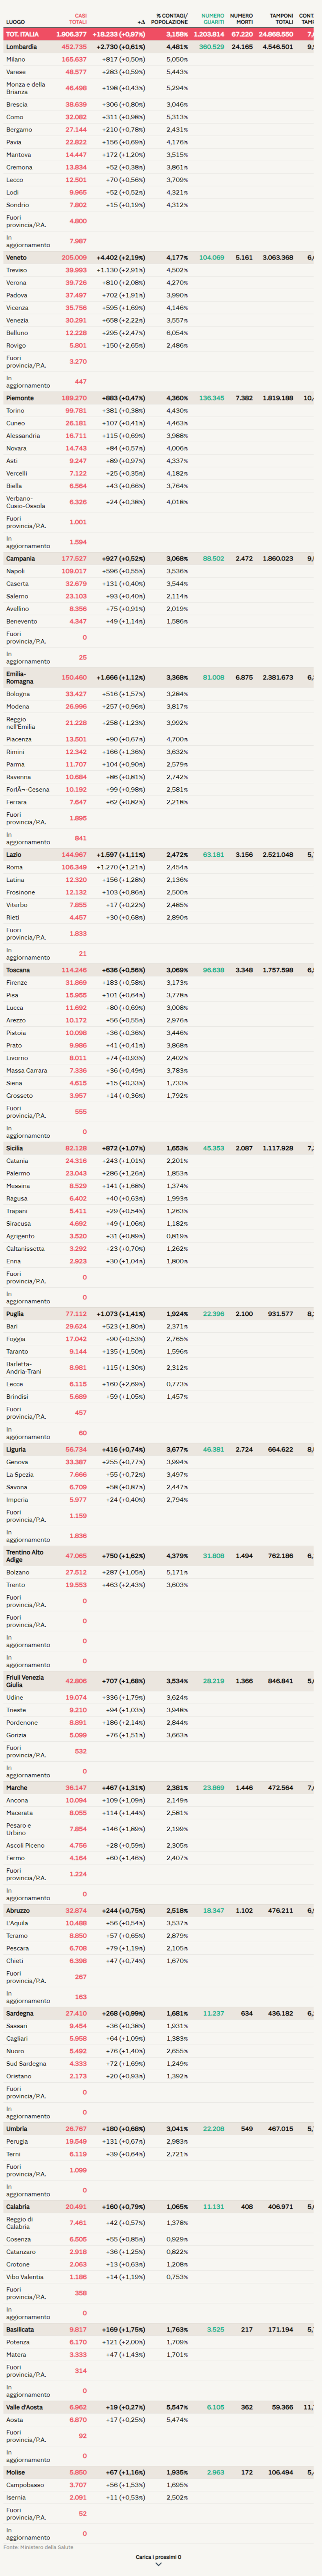Click the 'Carica i prossimi 0' button

[159, 2560]
